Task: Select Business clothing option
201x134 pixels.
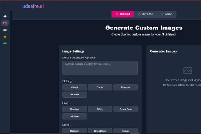Action: pos(125,87)
